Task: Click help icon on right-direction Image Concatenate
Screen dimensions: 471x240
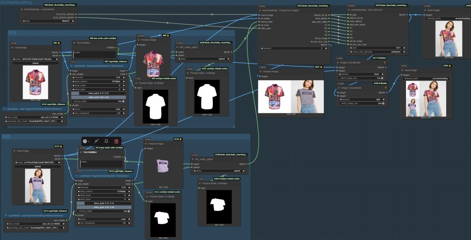Action: click(x=385, y=87)
